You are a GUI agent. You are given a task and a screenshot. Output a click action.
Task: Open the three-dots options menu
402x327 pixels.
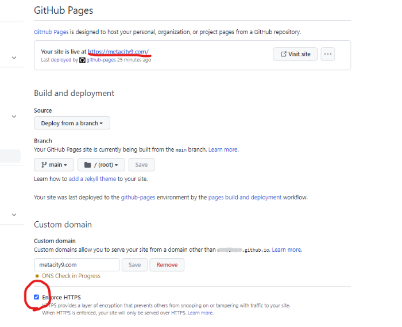point(328,54)
